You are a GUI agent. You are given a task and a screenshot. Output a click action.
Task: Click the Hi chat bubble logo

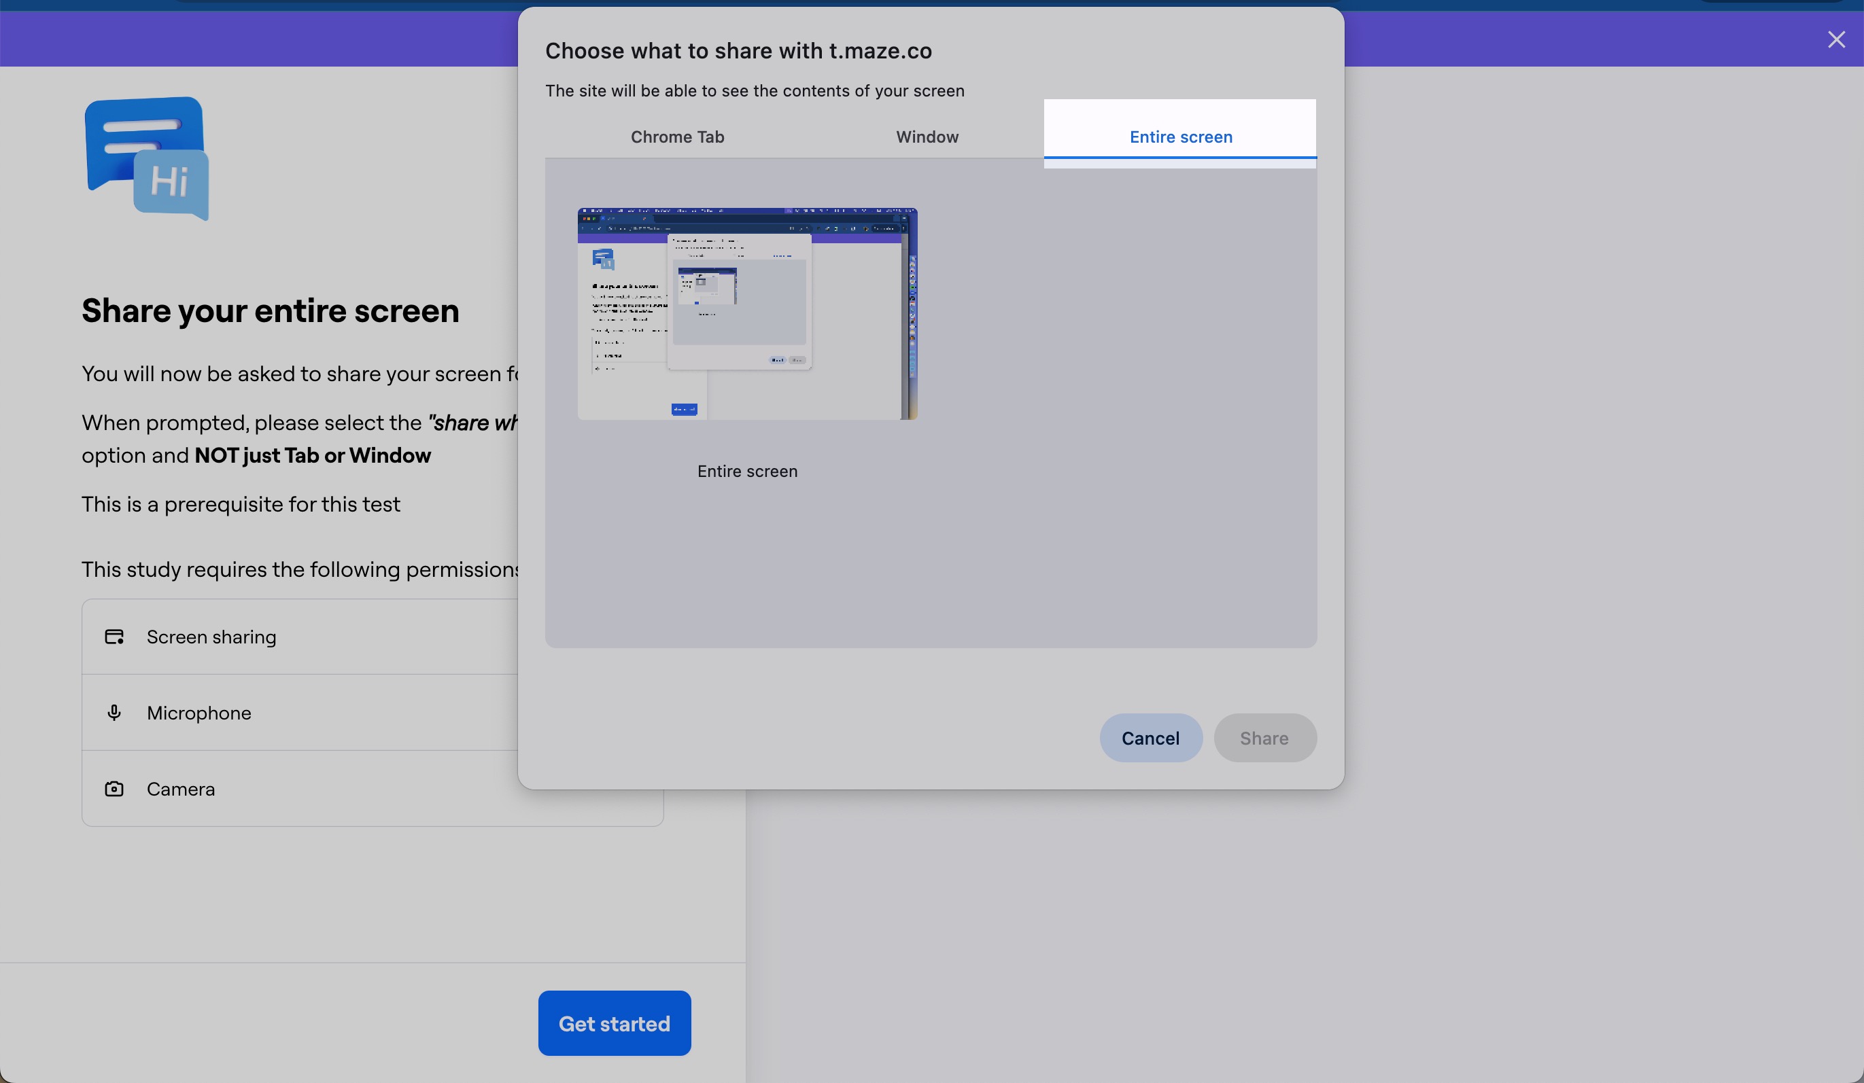(148, 158)
